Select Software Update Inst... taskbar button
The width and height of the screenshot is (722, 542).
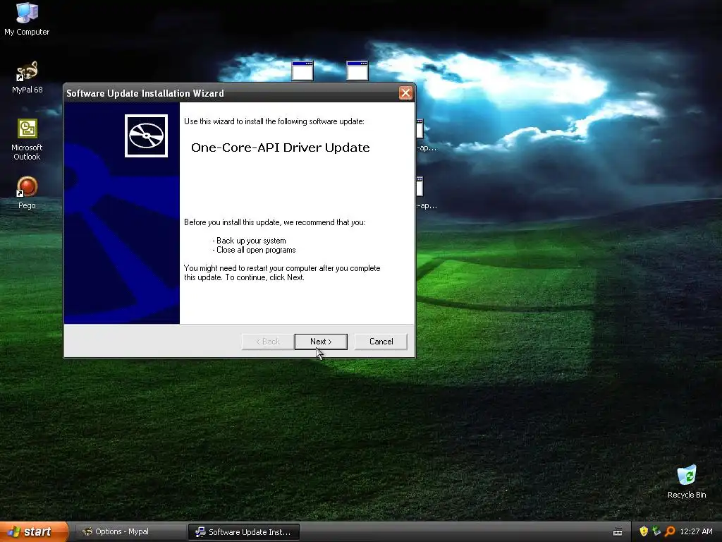pos(243,532)
